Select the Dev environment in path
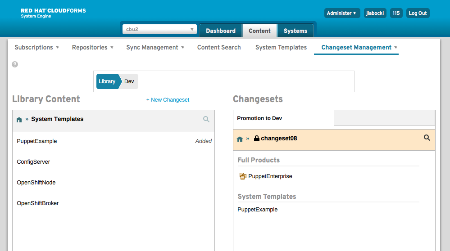 click(129, 81)
